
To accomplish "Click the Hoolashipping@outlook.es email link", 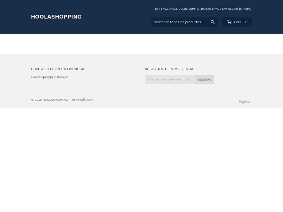I will tap(50, 77).
